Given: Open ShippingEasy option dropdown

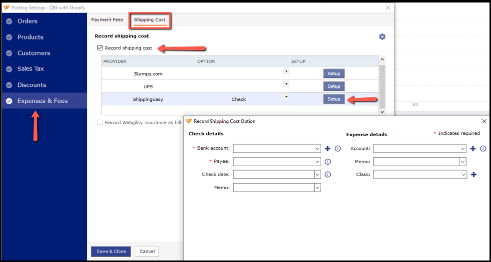Looking at the screenshot, I should point(286,97).
